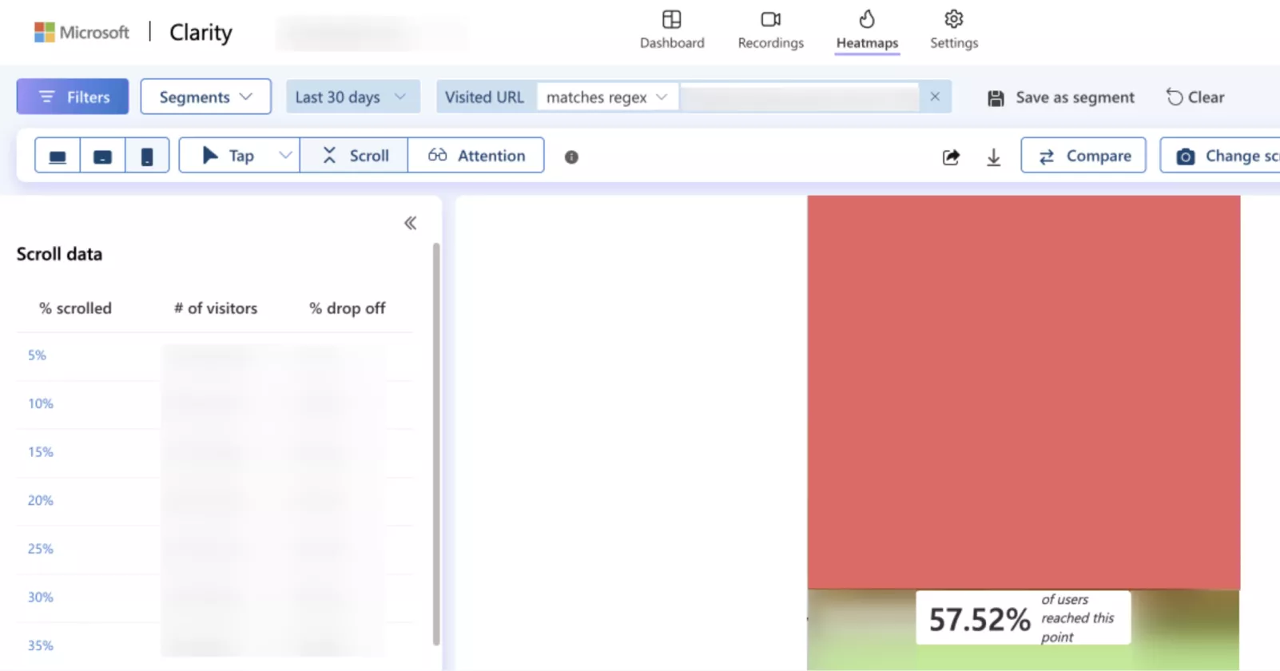This screenshot has width=1280, height=671.
Task: Click the Scroll data panel scrollbar
Action: click(x=436, y=439)
